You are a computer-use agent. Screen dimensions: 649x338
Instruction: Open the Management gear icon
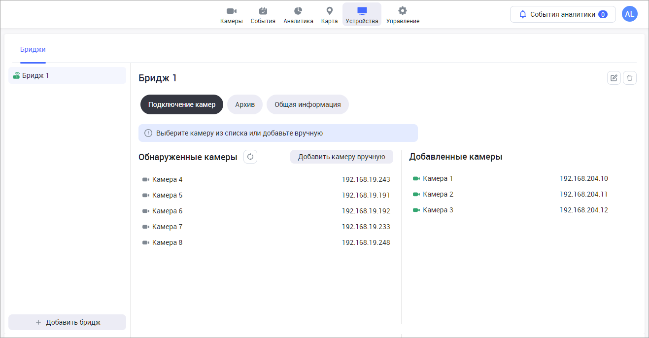(403, 11)
